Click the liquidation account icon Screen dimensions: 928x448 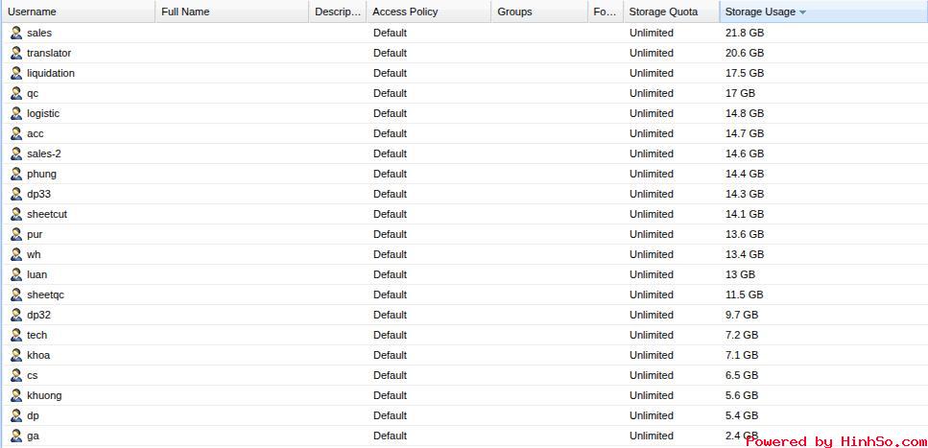[x=16, y=73]
